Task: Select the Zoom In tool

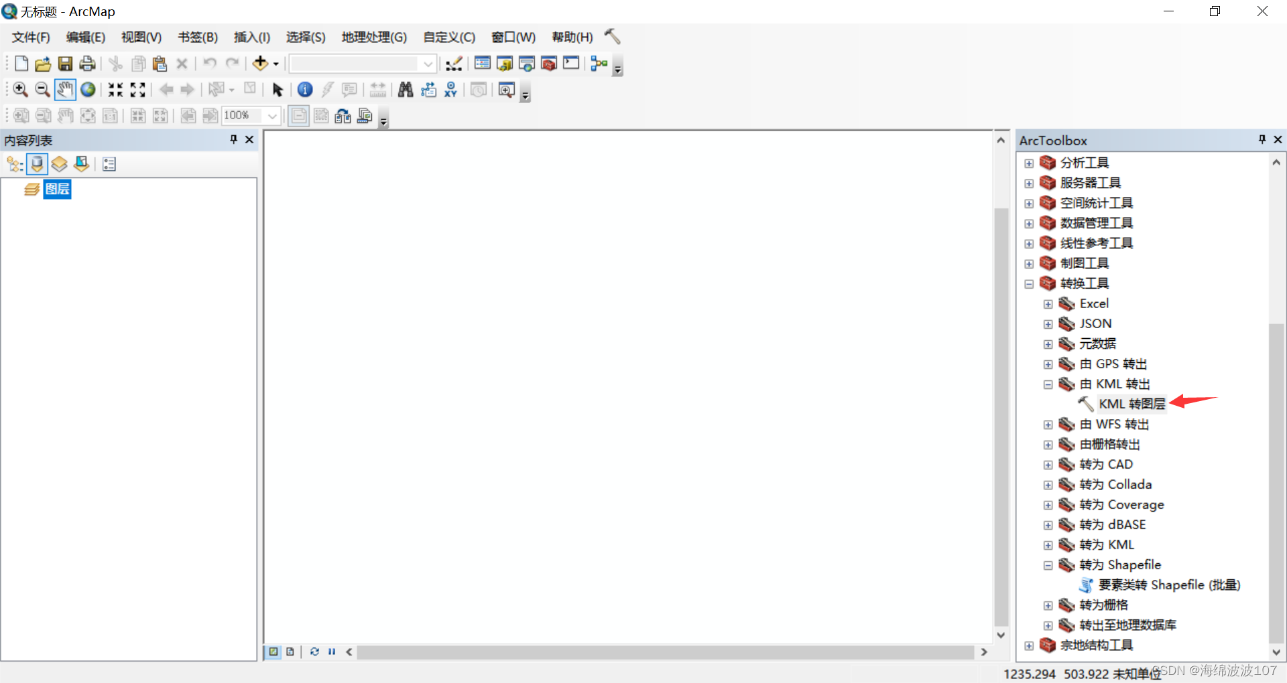Action: 21,90
